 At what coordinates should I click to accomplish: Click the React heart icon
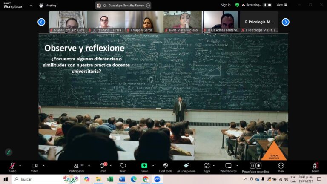coord(123,168)
